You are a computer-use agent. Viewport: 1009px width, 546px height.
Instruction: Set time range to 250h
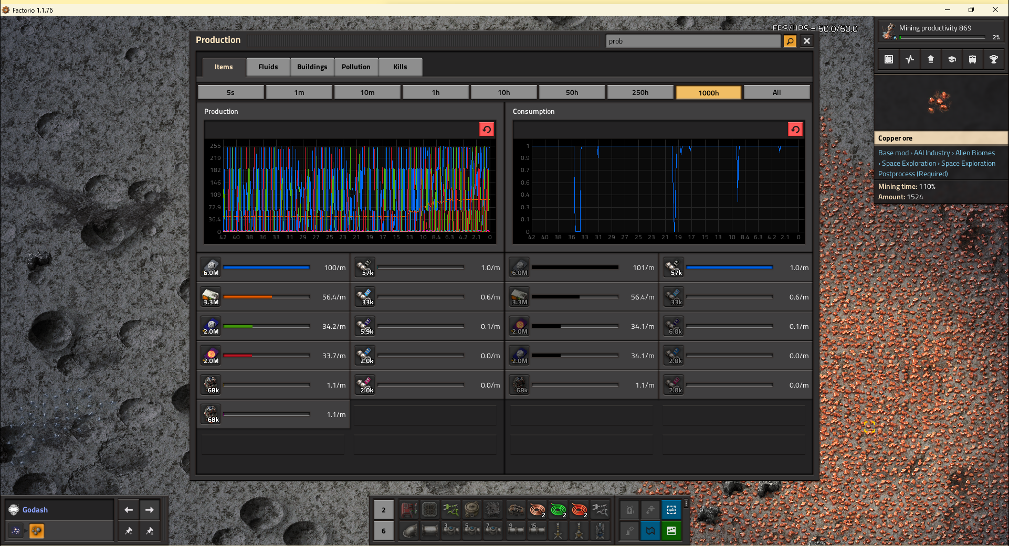tap(640, 92)
